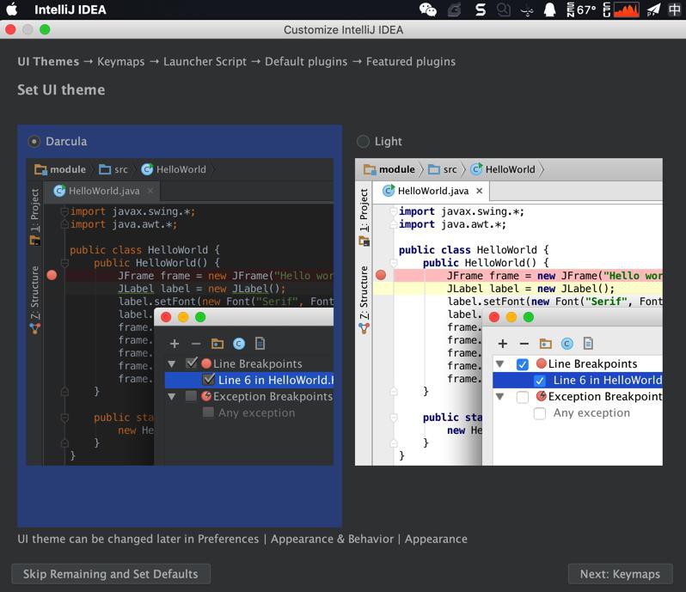
Task: Click Skip Remaining and Set Defaults
Action: coord(111,574)
